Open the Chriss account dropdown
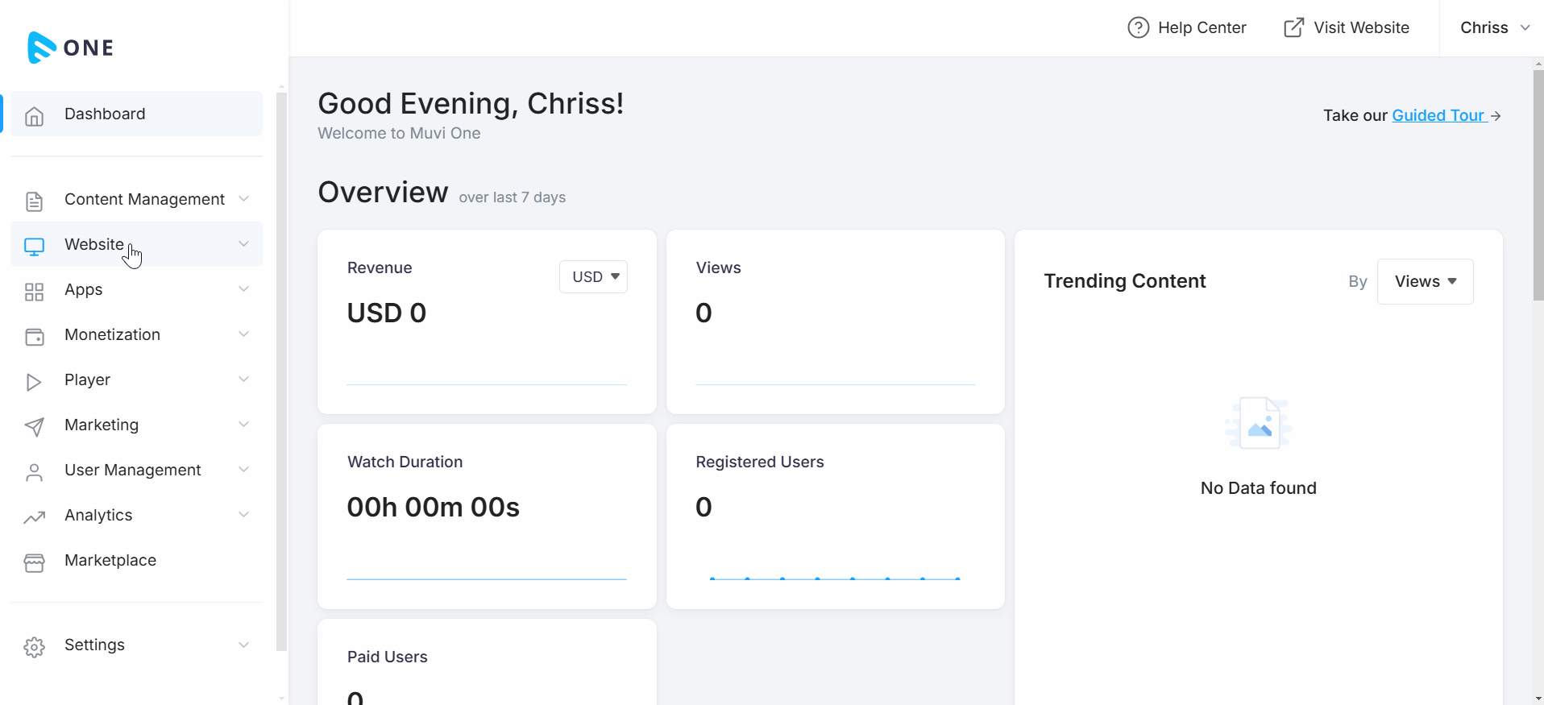The height and width of the screenshot is (705, 1544). tap(1494, 28)
